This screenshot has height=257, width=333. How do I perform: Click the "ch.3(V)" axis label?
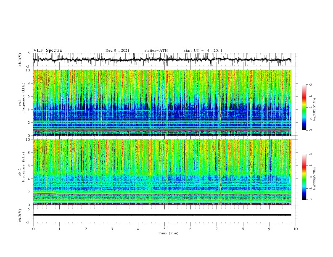(20, 216)
